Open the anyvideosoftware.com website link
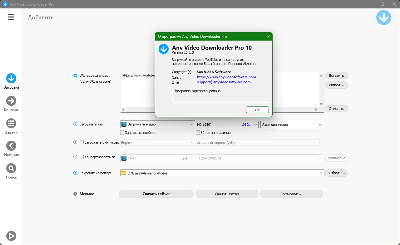Viewport: 400px width, 245px height. (x=226, y=77)
